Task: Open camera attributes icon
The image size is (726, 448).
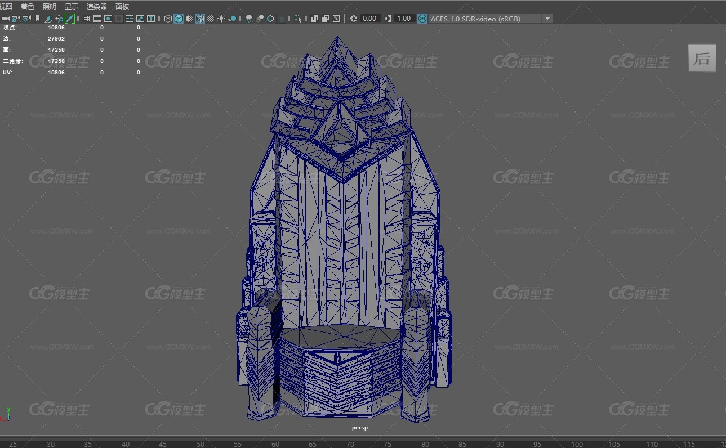Action: tap(26, 19)
